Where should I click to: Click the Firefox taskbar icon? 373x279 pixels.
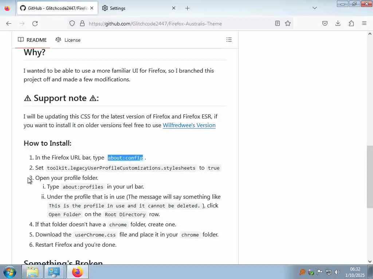(77, 272)
